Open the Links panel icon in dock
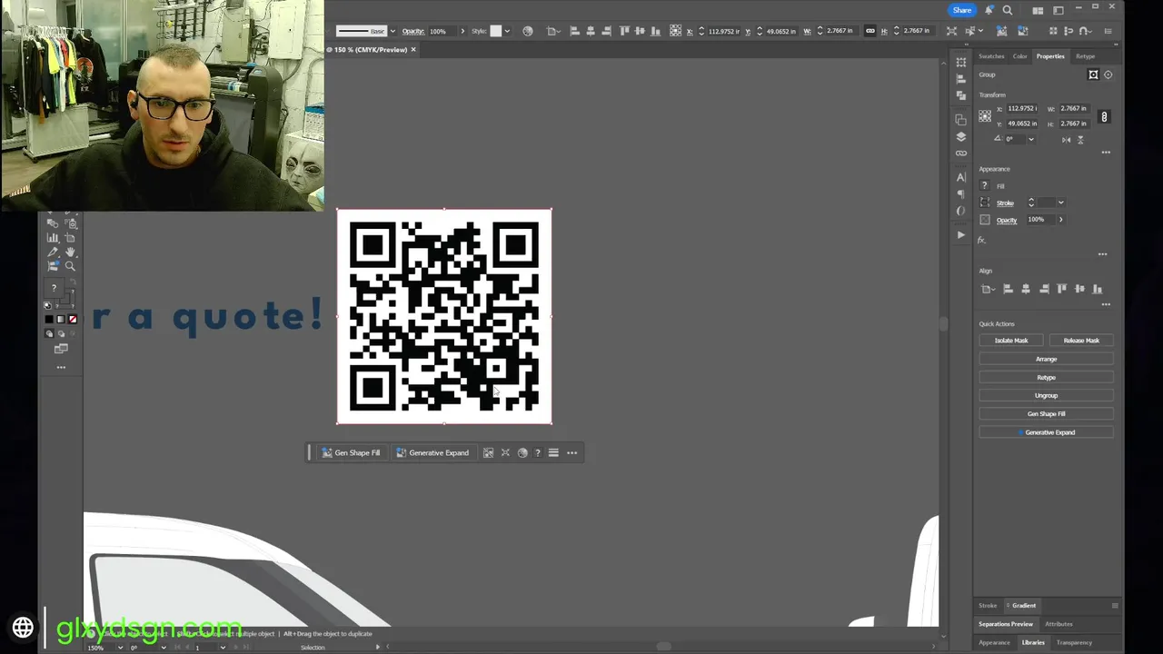The width and height of the screenshot is (1163, 654). pyautogui.click(x=961, y=153)
